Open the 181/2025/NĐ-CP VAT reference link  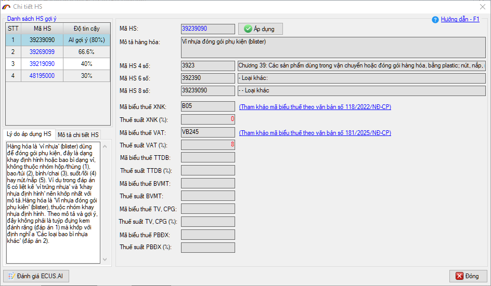[x=315, y=133]
